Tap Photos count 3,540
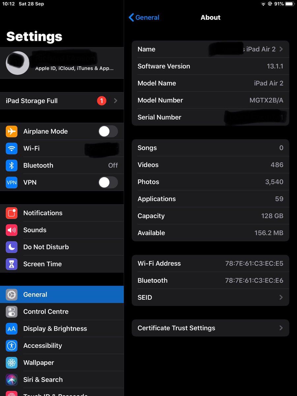The image size is (297, 396). pyautogui.click(x=274, y=182)
